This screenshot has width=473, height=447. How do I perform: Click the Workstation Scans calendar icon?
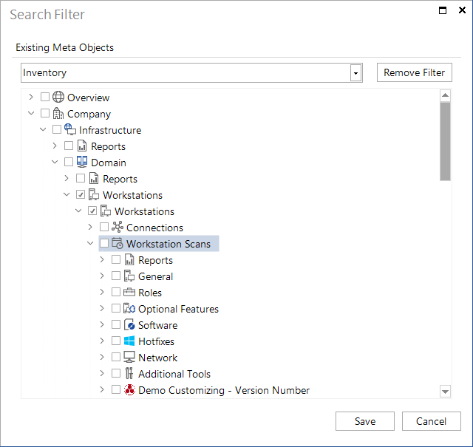[118, 243]
